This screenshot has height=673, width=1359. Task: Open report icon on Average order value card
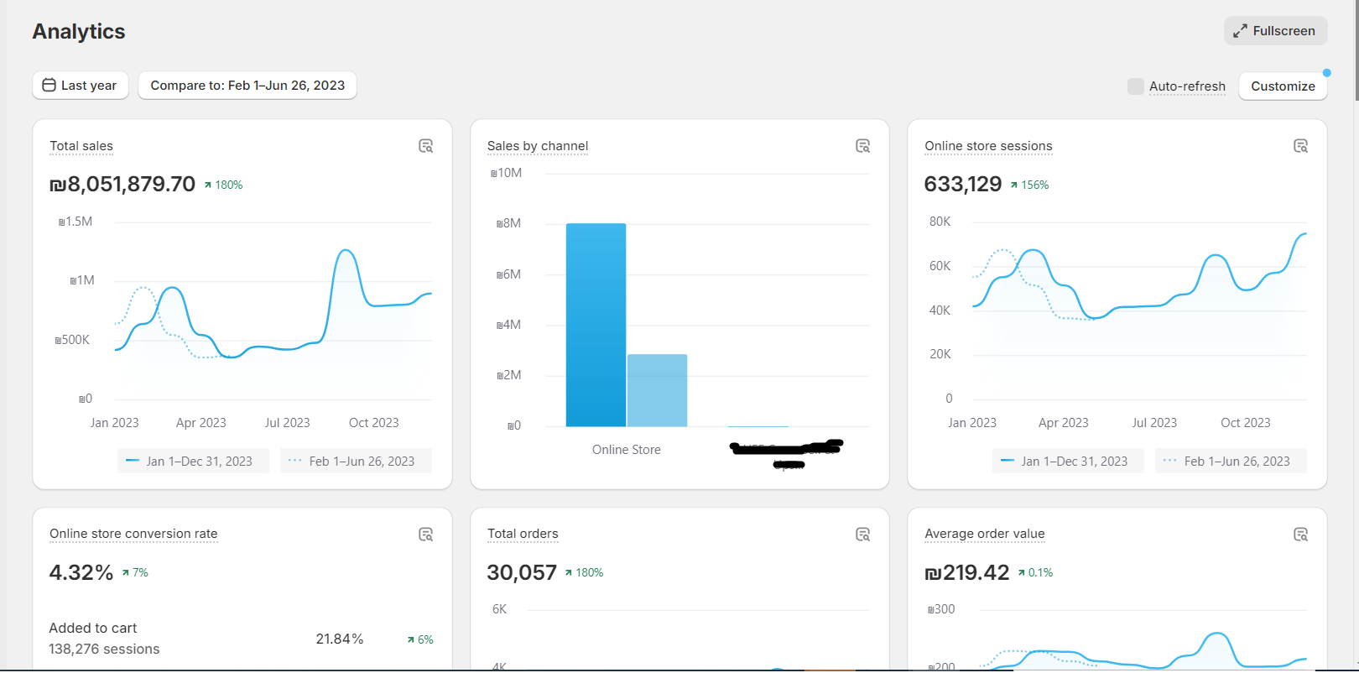click(1300, 535)
